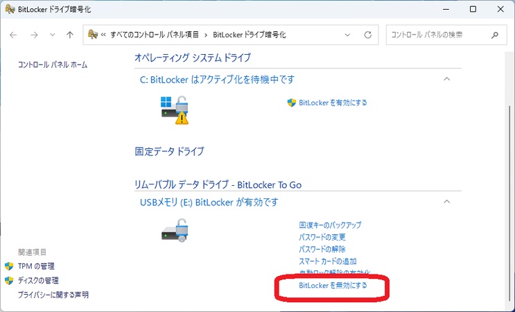Click shield icon next to TPM の管理

(x=9, y=266)
